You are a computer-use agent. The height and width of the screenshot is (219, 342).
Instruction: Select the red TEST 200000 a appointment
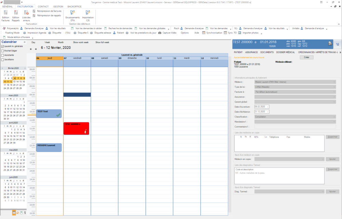tap(76, 128)
